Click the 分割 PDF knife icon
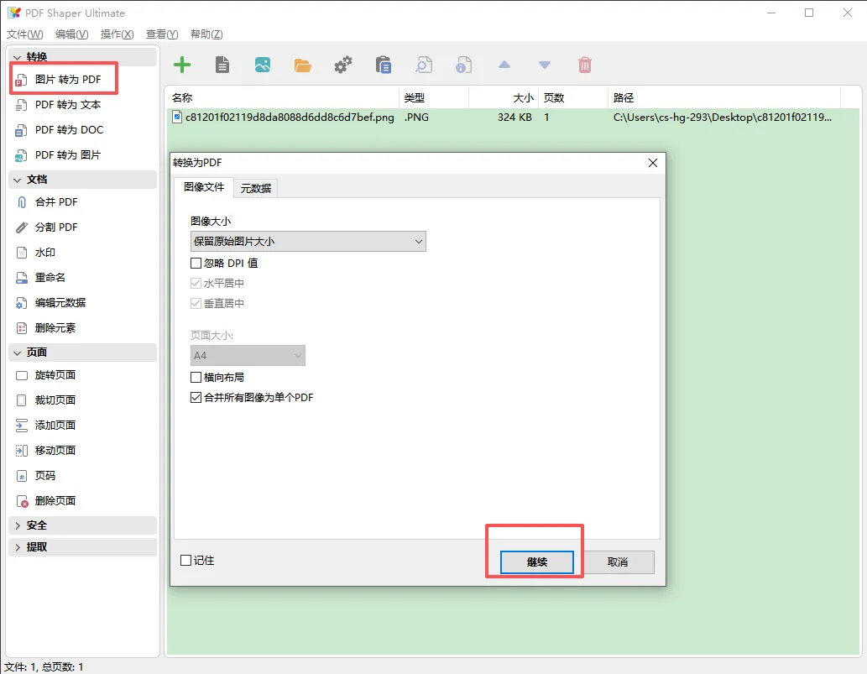Image resolution: width=867 pixels, height=674 pixels. coord(22,227)
